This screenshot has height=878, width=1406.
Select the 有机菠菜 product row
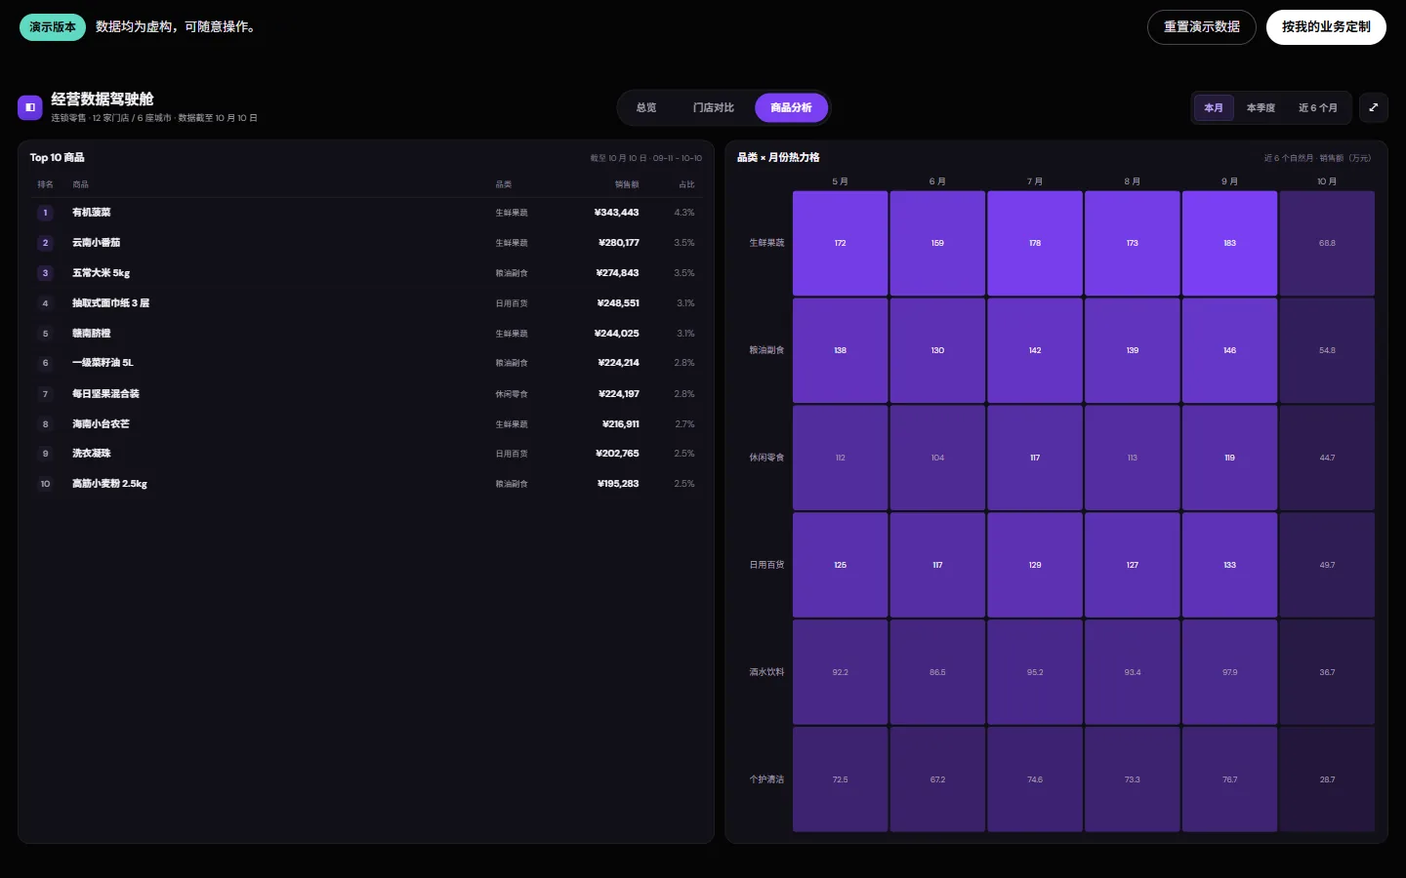[x=366, y=213]
